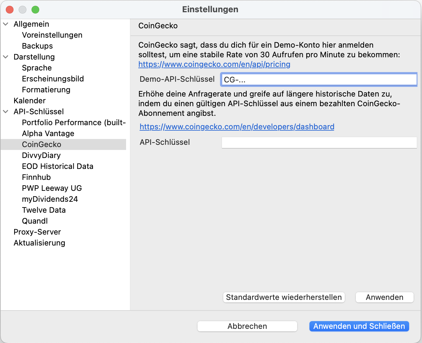This screenshot has height=343, width=422.
Task: Select the Formatierung entry
Action: click(x=46, y=90)
